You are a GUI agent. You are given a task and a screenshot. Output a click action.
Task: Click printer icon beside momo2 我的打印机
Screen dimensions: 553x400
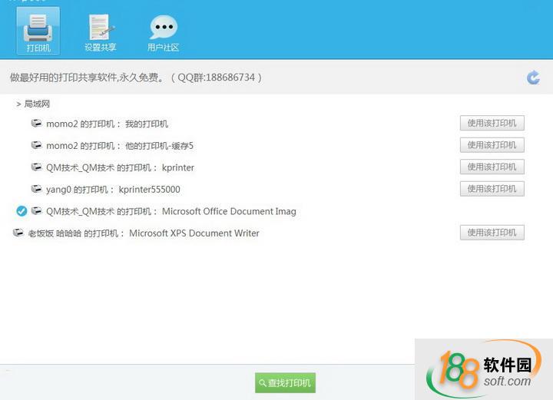pyautogui.click(x=36, y=123)
